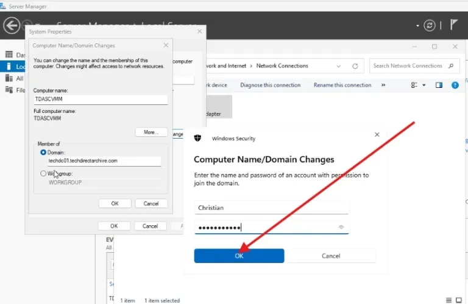Select All Servers in Server Manager sidebar
Viewport: 468px width, 304px height.
15,78
